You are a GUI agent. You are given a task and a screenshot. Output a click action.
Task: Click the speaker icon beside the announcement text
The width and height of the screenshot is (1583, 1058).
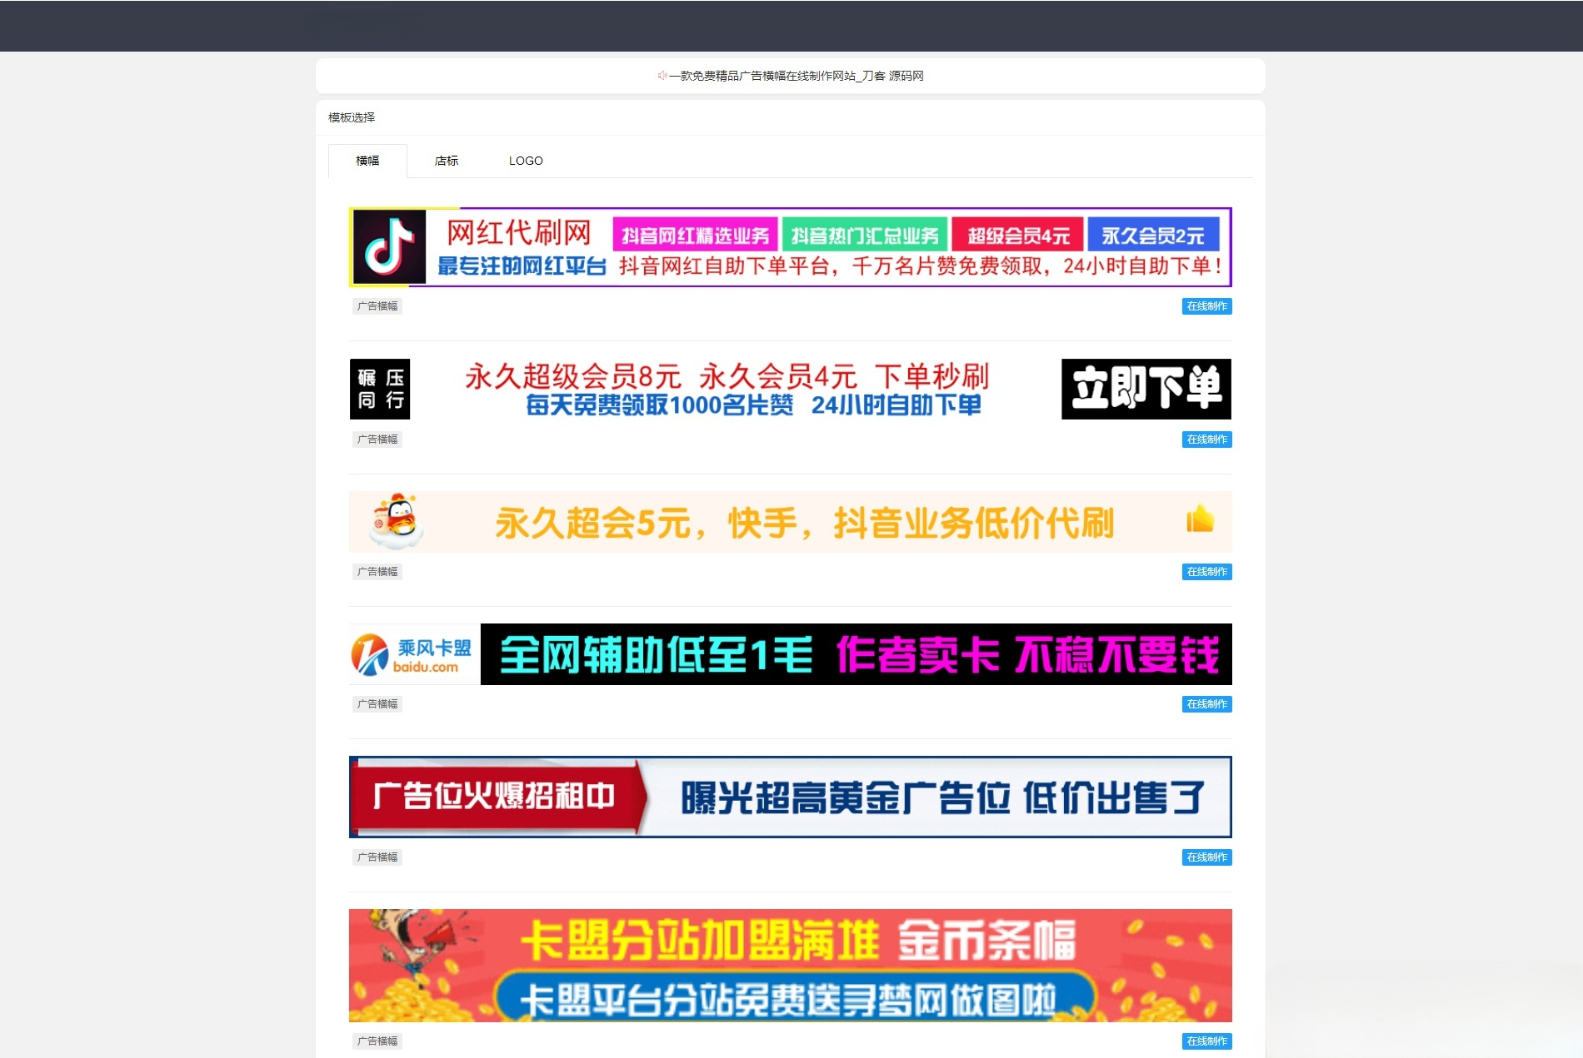[x=661, y=76]
